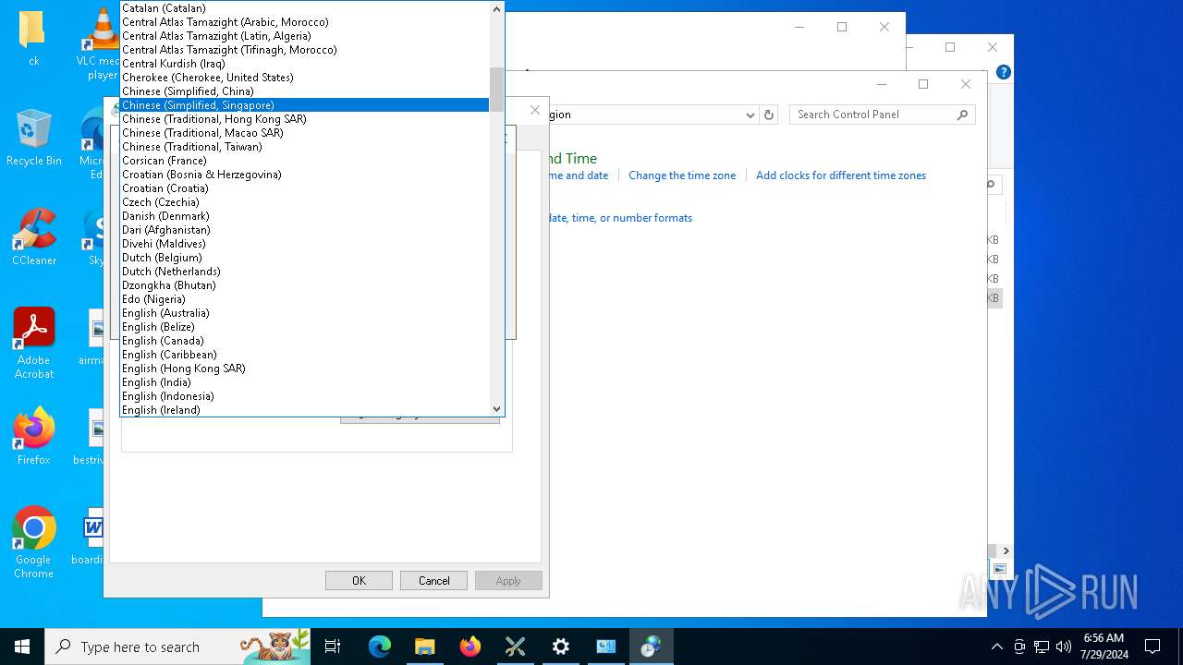Open the ck folder on desktop
The height and width of the screenshot is (665, 1183).
(x=33, y=39)
